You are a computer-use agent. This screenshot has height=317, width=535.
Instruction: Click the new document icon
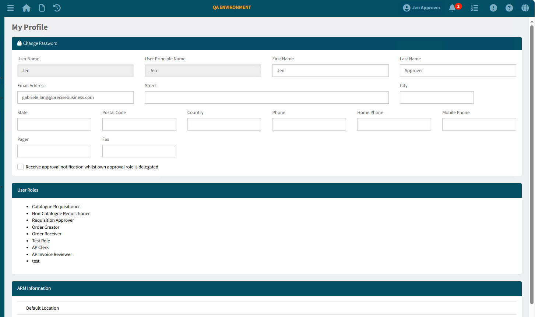tap(42, 8)
